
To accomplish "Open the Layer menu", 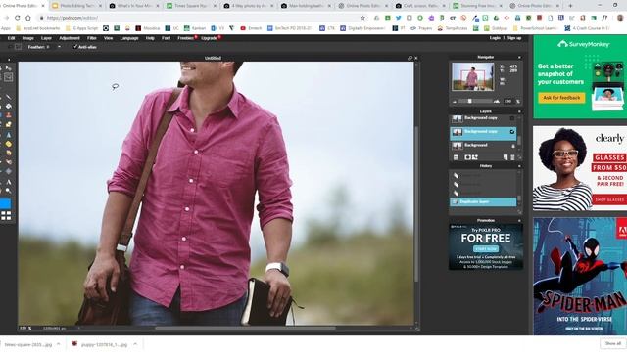I will [x=46, y=38].
